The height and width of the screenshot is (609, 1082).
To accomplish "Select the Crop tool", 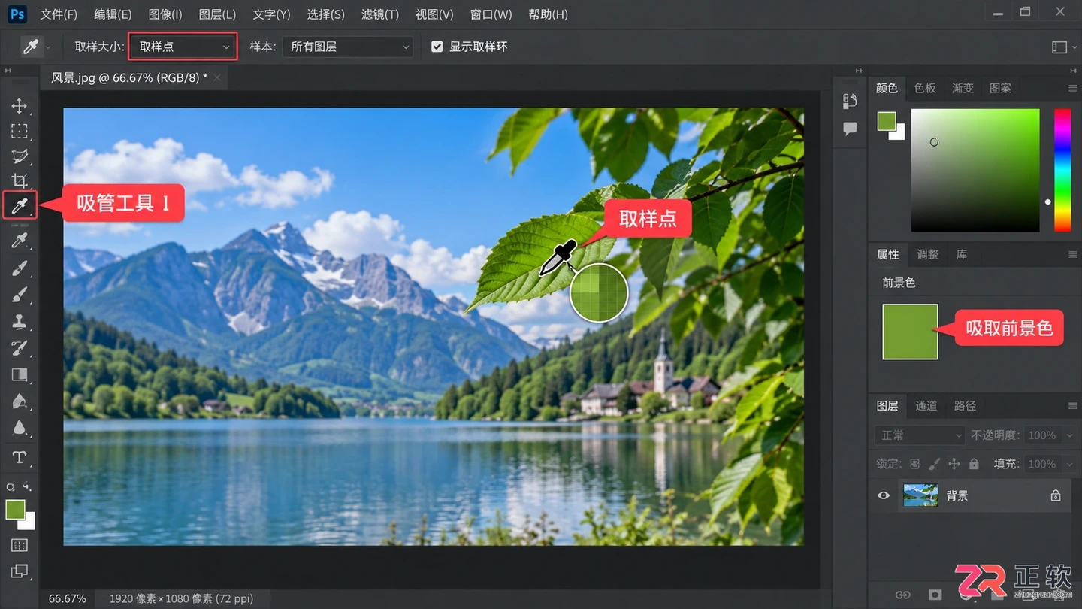I will coord(20,180).
